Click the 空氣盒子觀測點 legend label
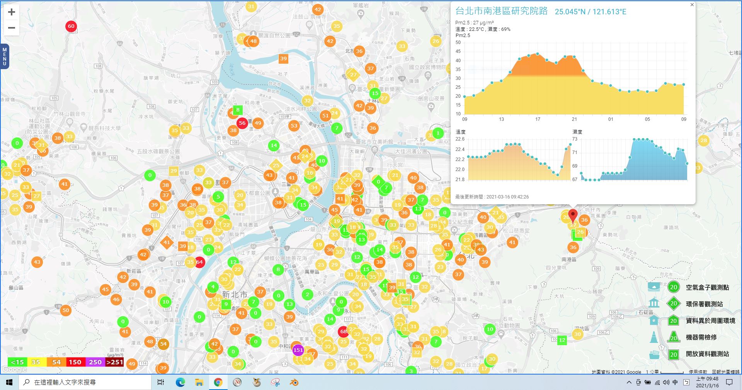This screenshot has width=742, height=390. click(x=707, y=287)
